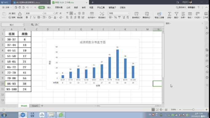This screenshot has height=118, width=210.
Task: Click the Print icon in quick access toolbar
Action: pyautogui.click(x=20, y=7)
